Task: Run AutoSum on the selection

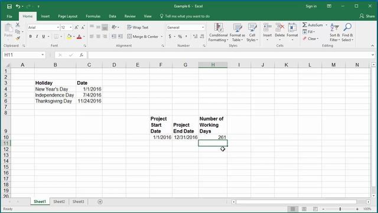Action: [312, 25]
